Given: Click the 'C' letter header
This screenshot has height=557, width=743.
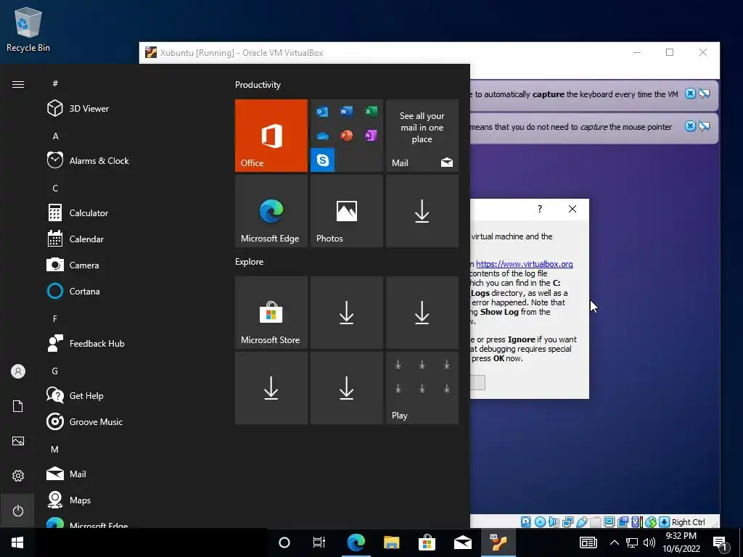Looking at the screenshot, I should (x=55, y=188).
